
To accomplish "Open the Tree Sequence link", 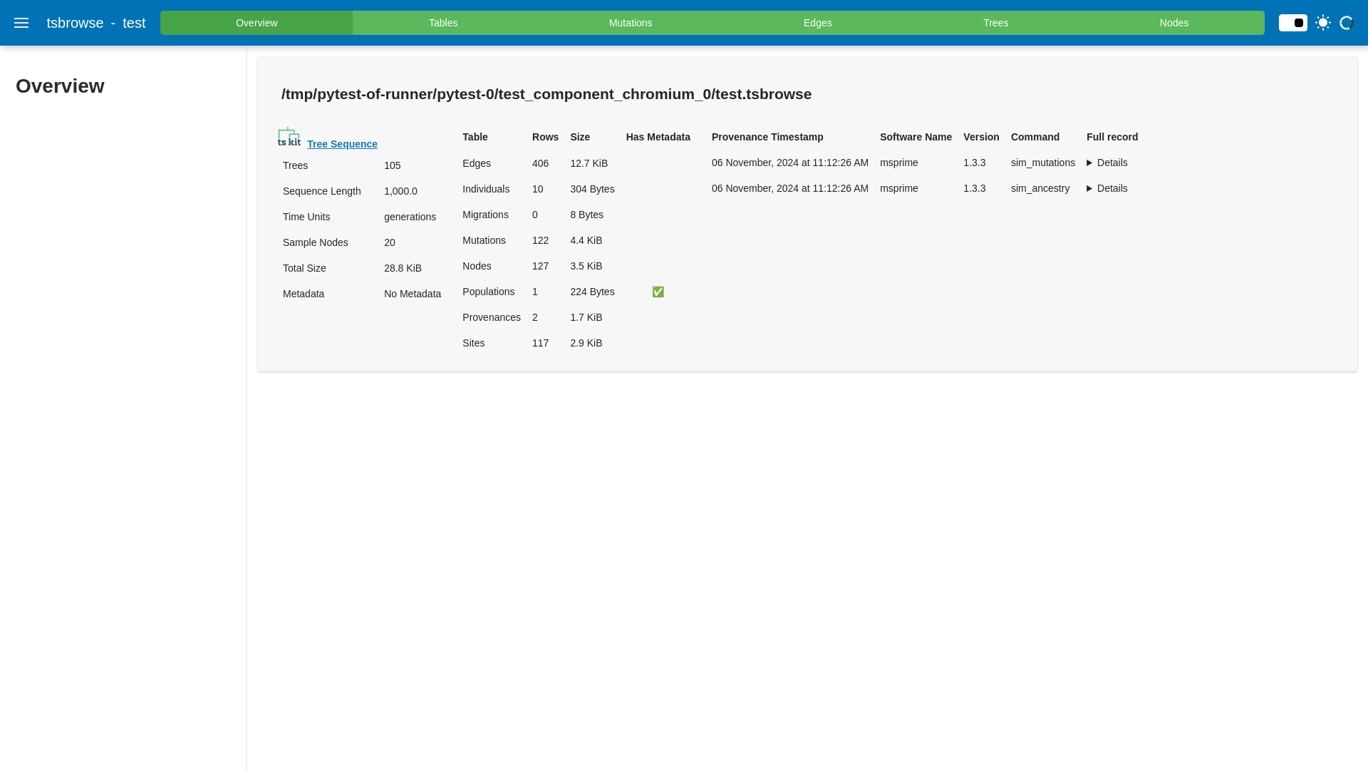I will [342, 144].
